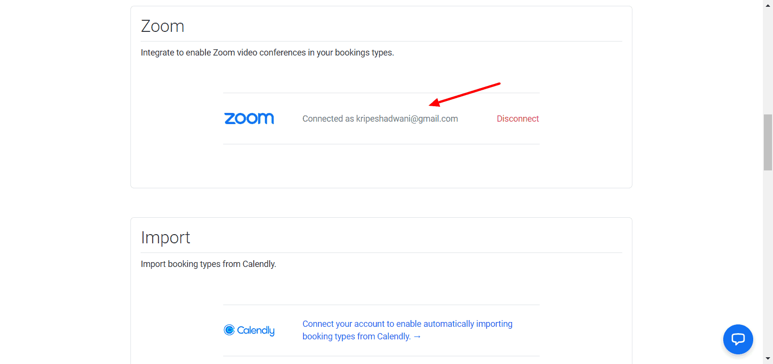Click 'Import booking types from Calendly.' text
The height and width of the screenshot is (364, 773).
point(208,264)
